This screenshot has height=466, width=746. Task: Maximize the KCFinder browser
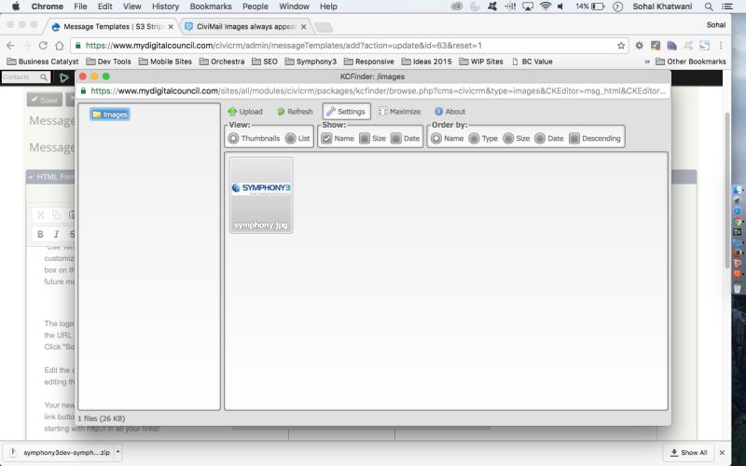tap(400, 111)
